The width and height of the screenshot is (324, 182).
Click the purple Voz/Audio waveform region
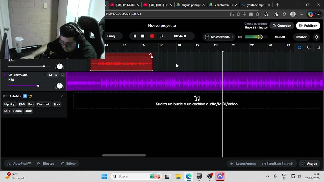tap(195, 81)
